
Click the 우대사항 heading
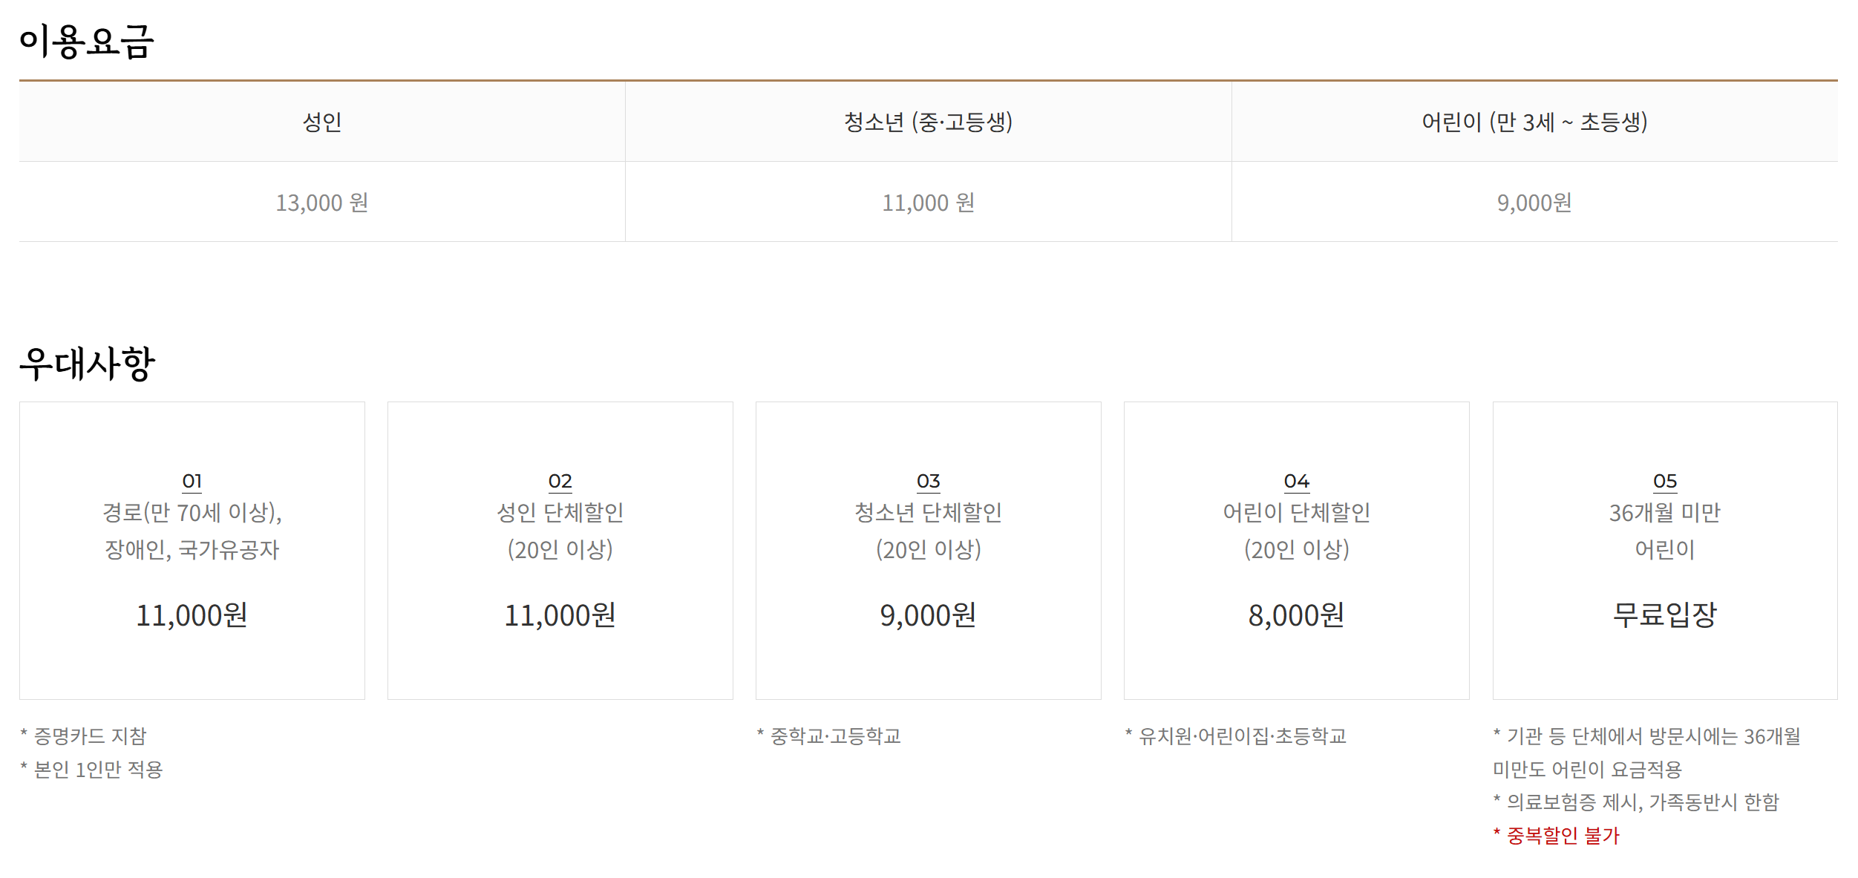[87, 364]
